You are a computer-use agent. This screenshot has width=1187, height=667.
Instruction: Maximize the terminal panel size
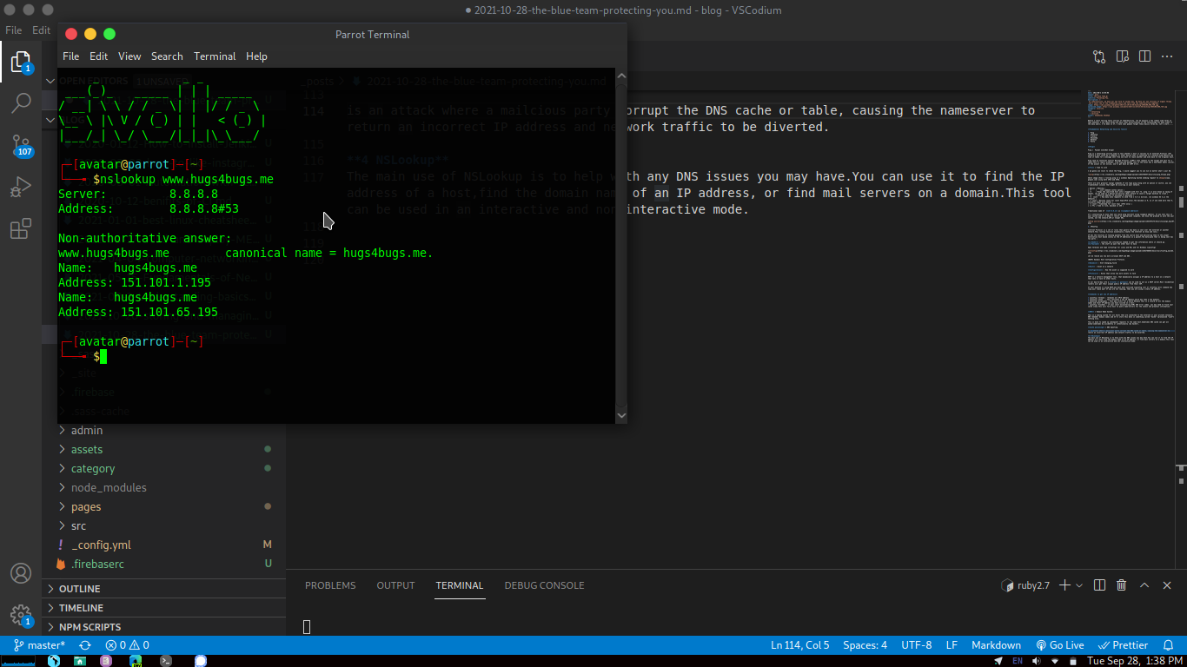click(x=1144, y=585)
